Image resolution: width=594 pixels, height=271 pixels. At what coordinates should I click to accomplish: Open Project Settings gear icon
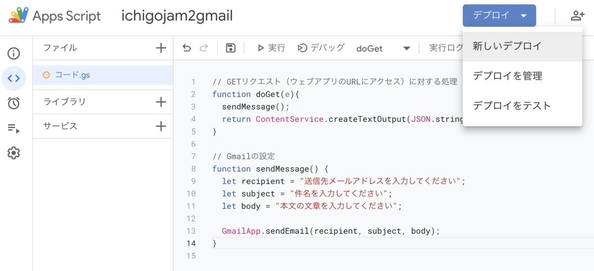point(14,153)
